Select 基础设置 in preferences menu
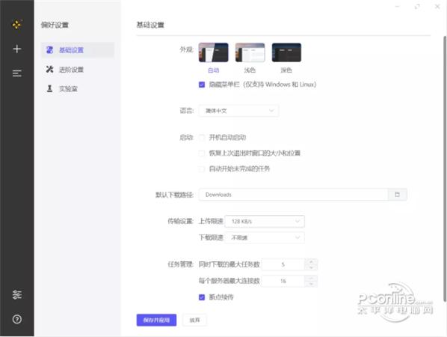 pyautogui.click(x=78, y=50)
